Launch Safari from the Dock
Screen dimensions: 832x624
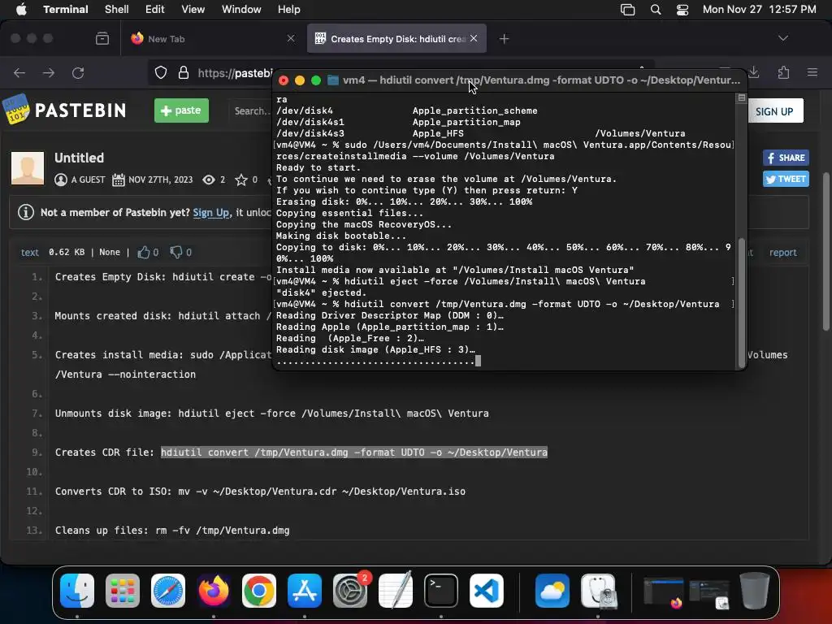pyautogui.click(x=168, y=591)
